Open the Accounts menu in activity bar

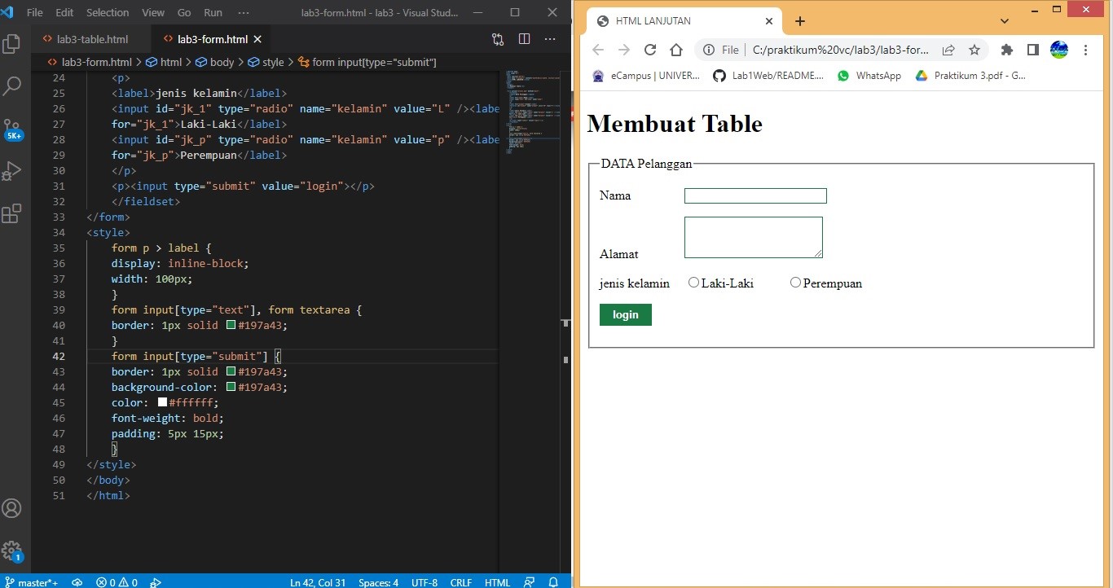pos(12,508)
